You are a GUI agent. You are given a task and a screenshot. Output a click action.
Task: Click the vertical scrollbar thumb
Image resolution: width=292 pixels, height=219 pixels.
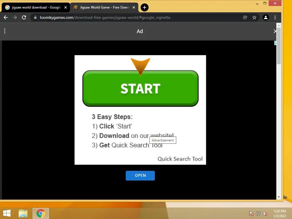tap(279, 46)
